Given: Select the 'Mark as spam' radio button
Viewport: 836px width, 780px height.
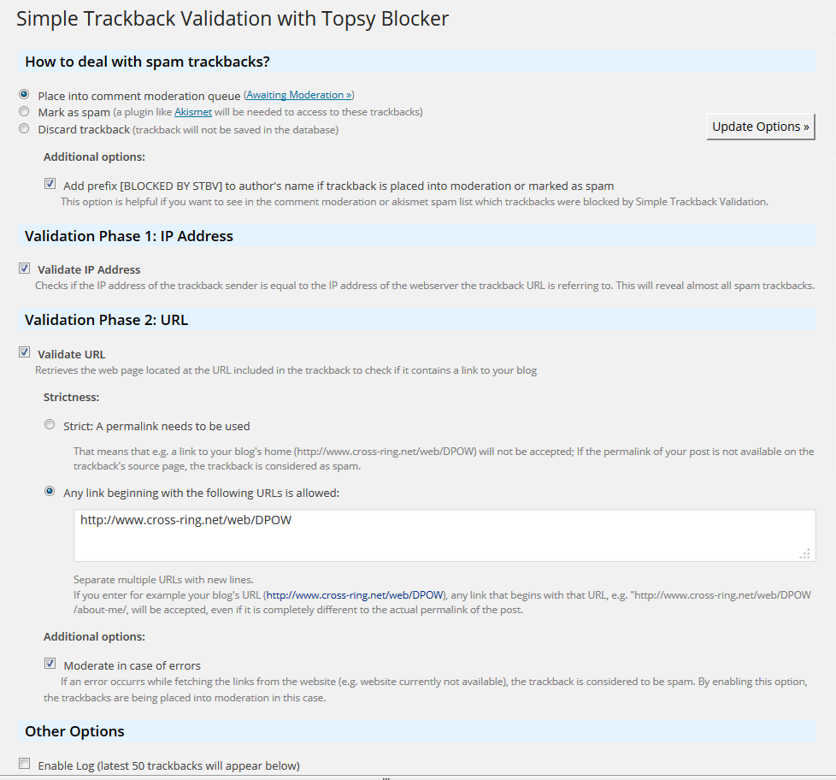Looking at the screenshot, I should (24, 112).
